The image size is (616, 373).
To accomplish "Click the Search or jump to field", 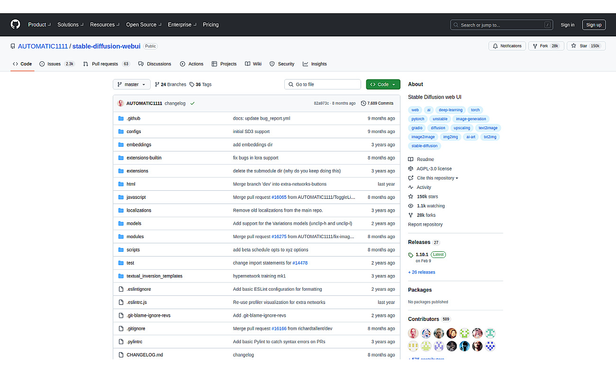I will (x=502, y=25).
